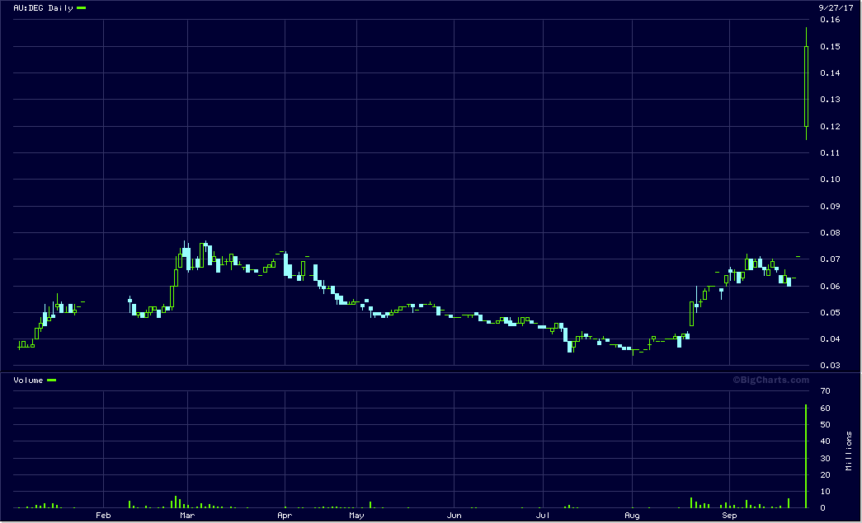Click the price axis value '0.08'

point(830,233)
